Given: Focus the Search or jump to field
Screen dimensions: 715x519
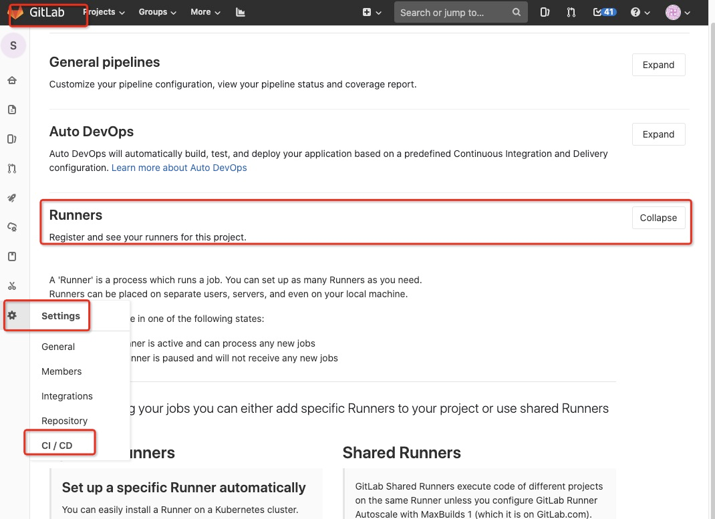Looking at the screenshot, I should (x=460, y=12).
